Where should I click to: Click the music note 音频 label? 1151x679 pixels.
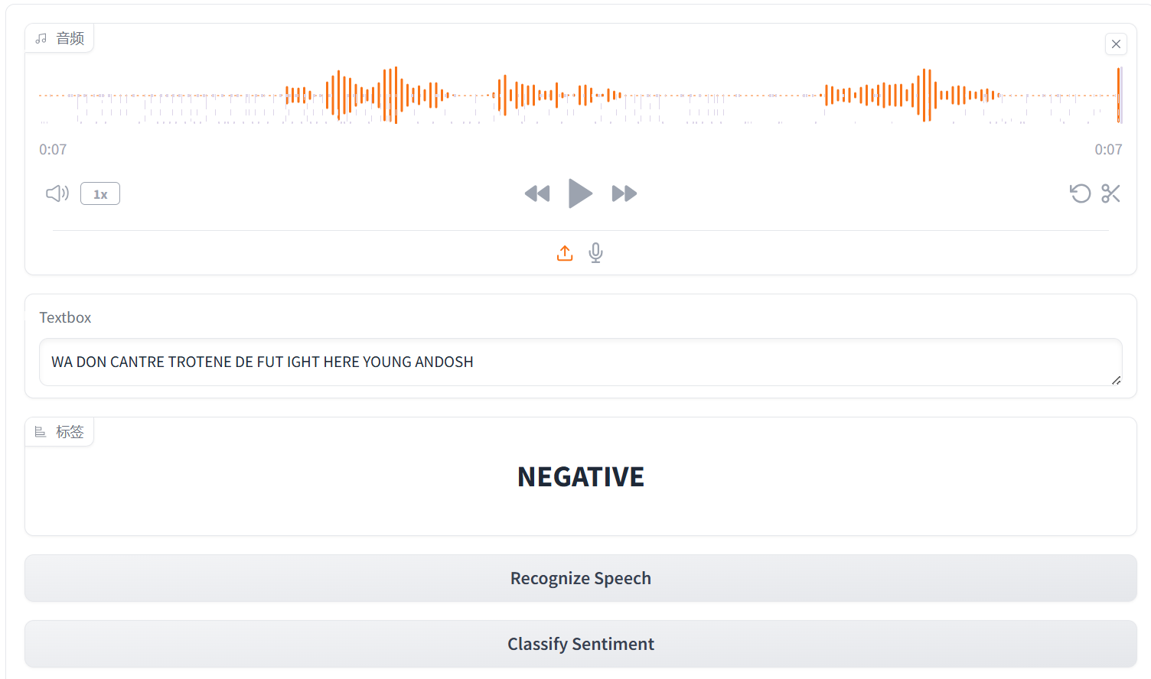point(60,38)
